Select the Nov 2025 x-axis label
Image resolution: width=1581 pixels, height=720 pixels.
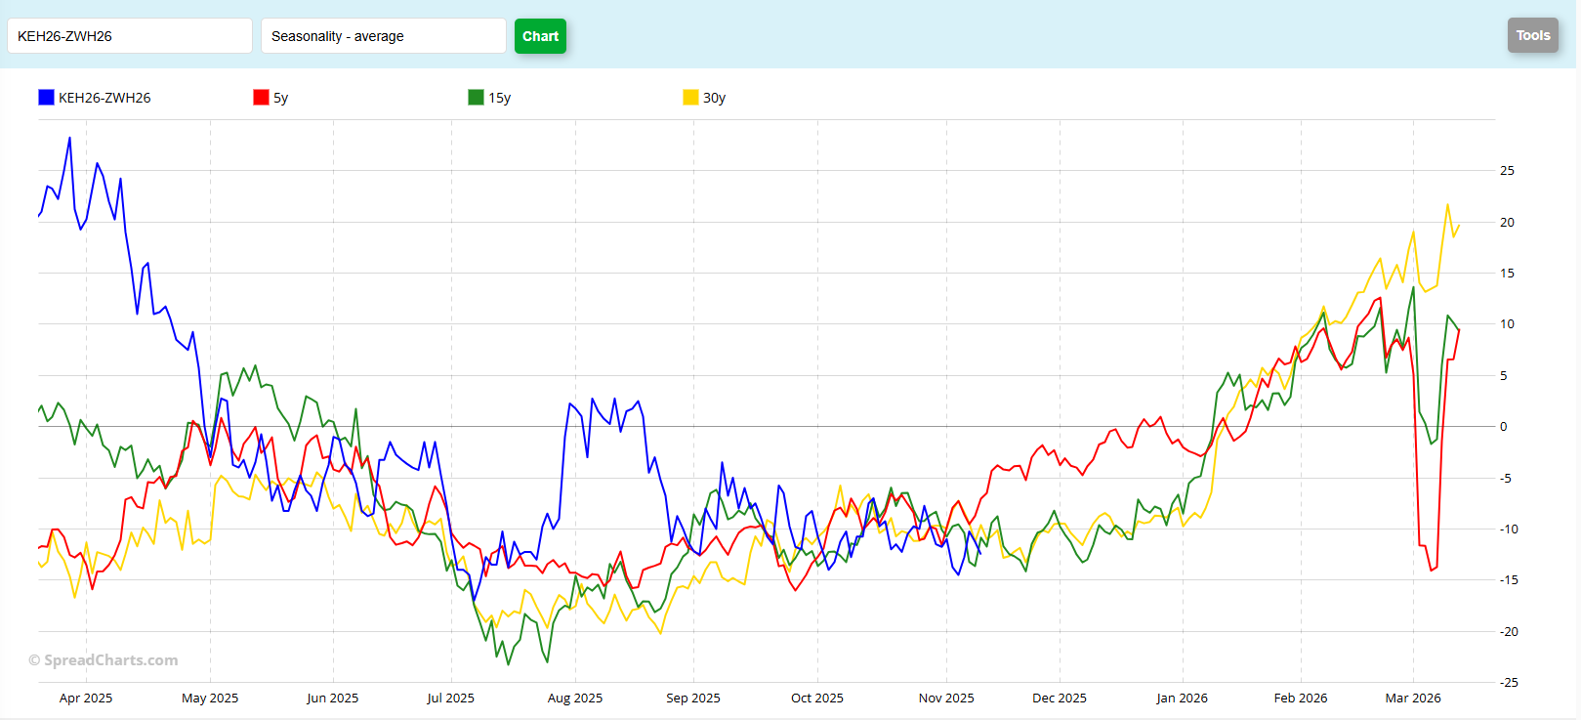point(946,698)
